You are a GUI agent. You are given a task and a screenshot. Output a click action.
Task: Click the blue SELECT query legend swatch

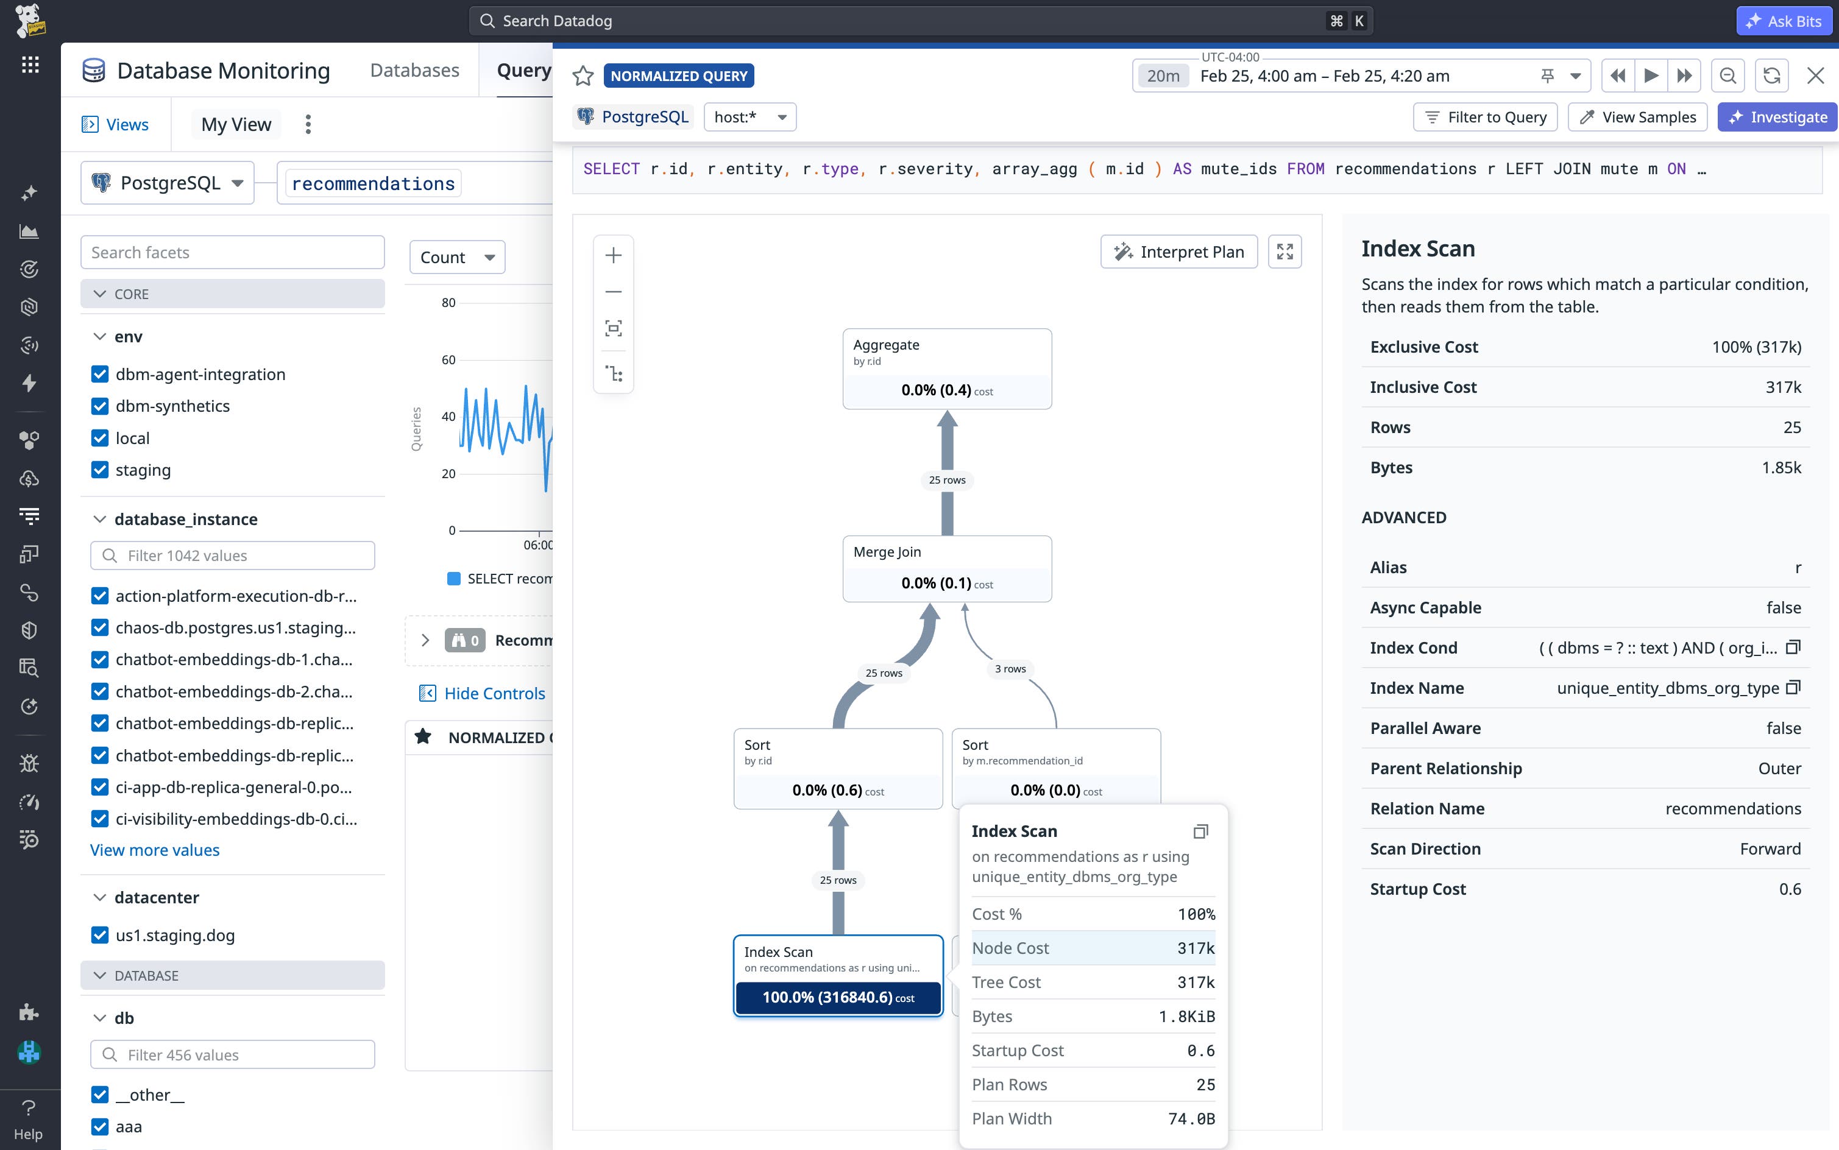point(453,578)
